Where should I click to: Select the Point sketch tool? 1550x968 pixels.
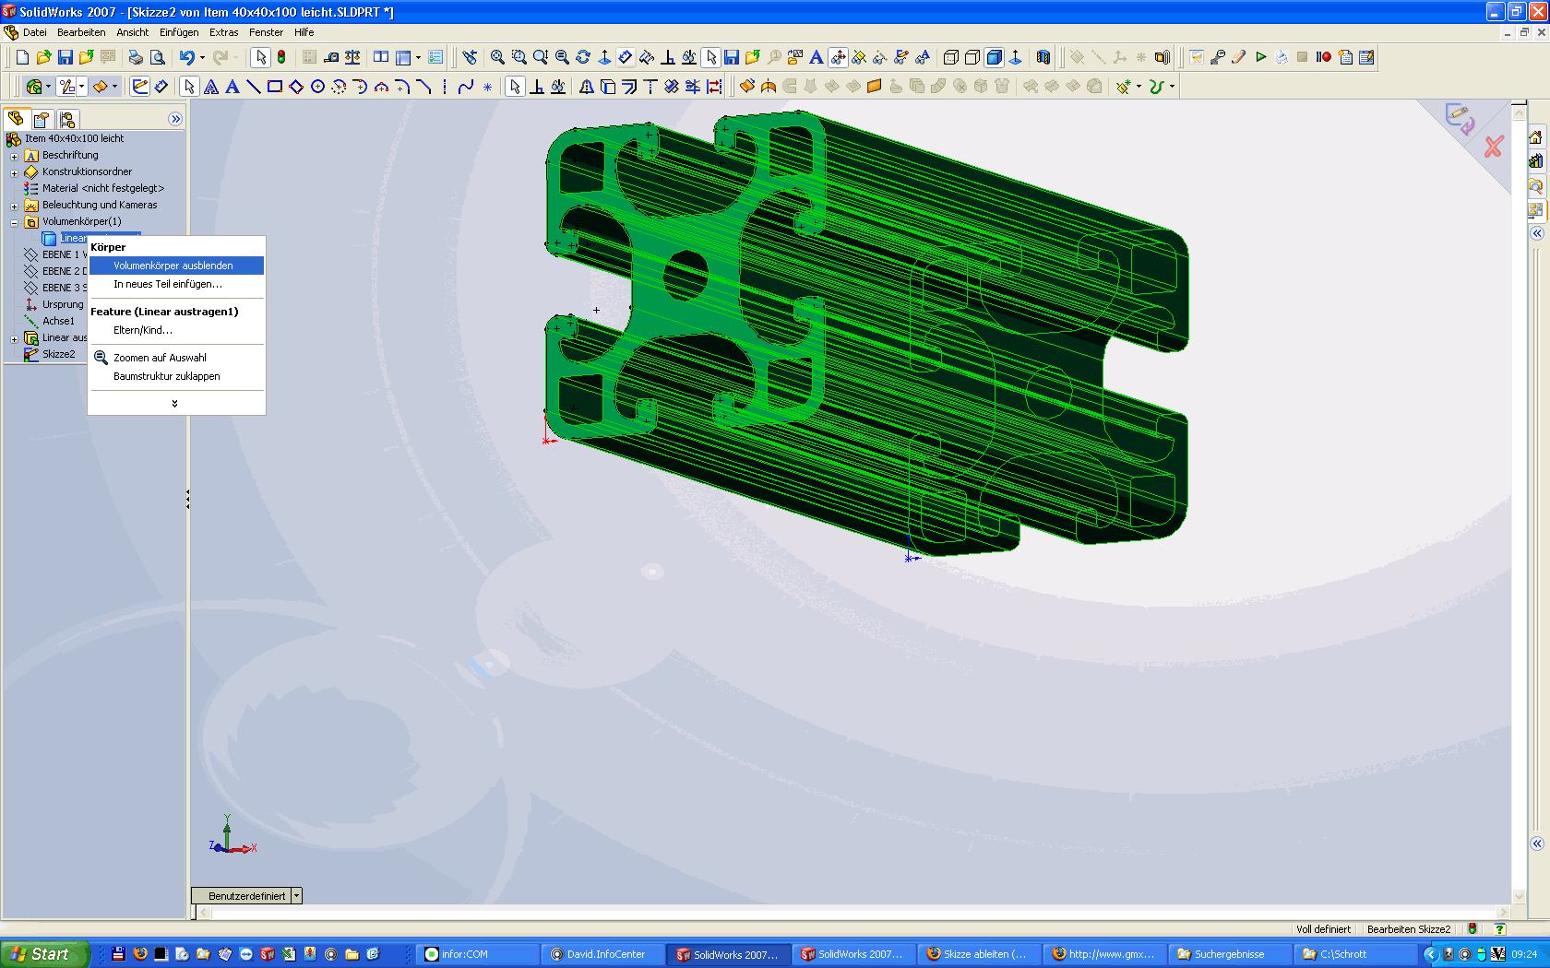tap(487, 87)
